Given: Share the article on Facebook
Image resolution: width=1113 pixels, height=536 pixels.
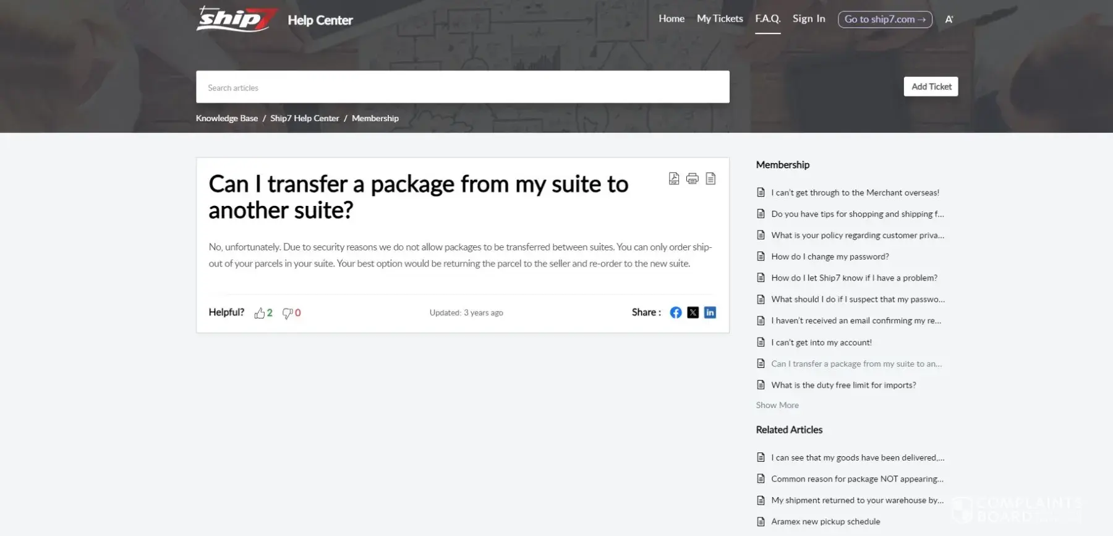Looking at the screenshot, I should tap(676, 312).
